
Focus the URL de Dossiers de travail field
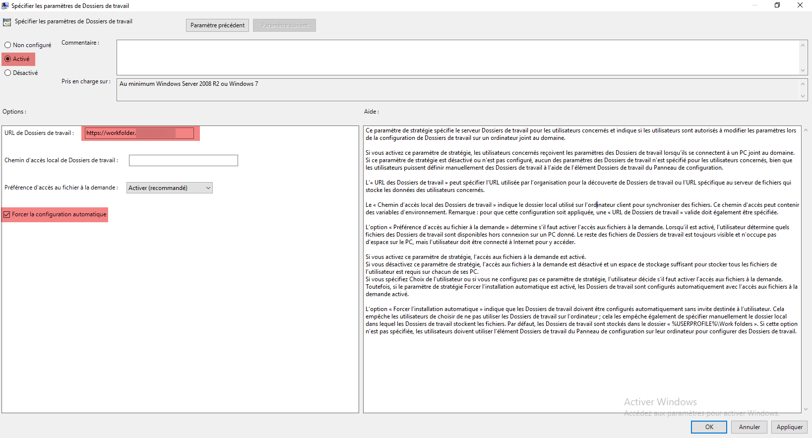pos(139,133)
